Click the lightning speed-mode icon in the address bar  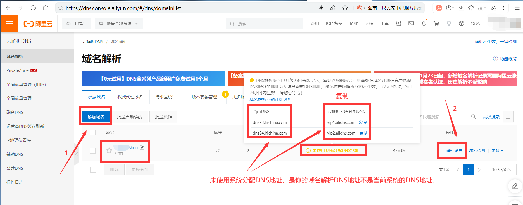click(321, 8)
